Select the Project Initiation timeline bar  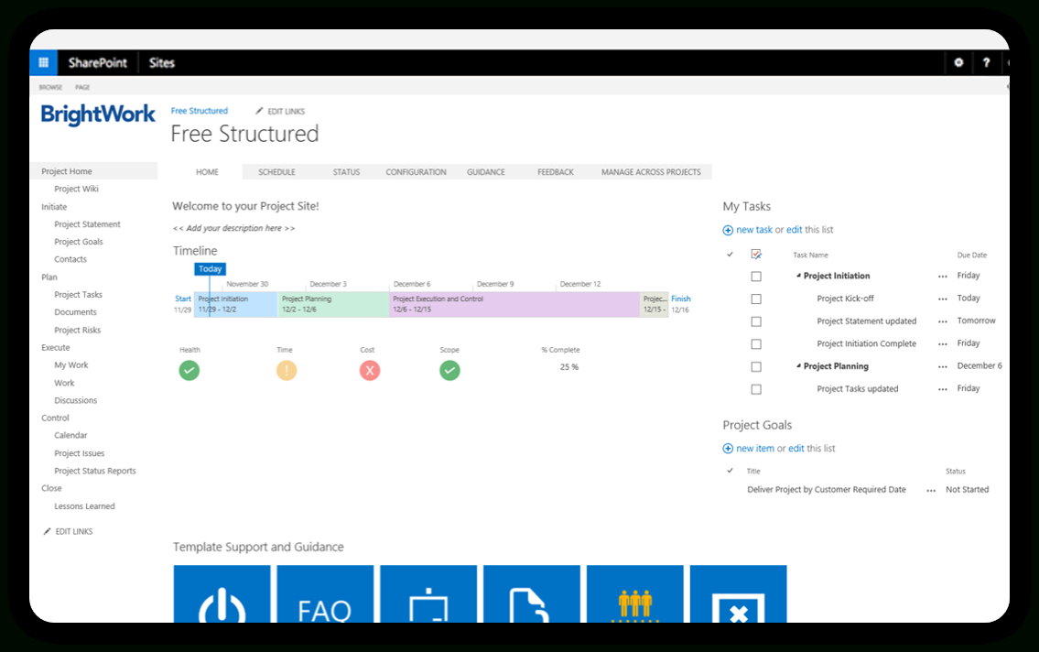pos(236,304)
